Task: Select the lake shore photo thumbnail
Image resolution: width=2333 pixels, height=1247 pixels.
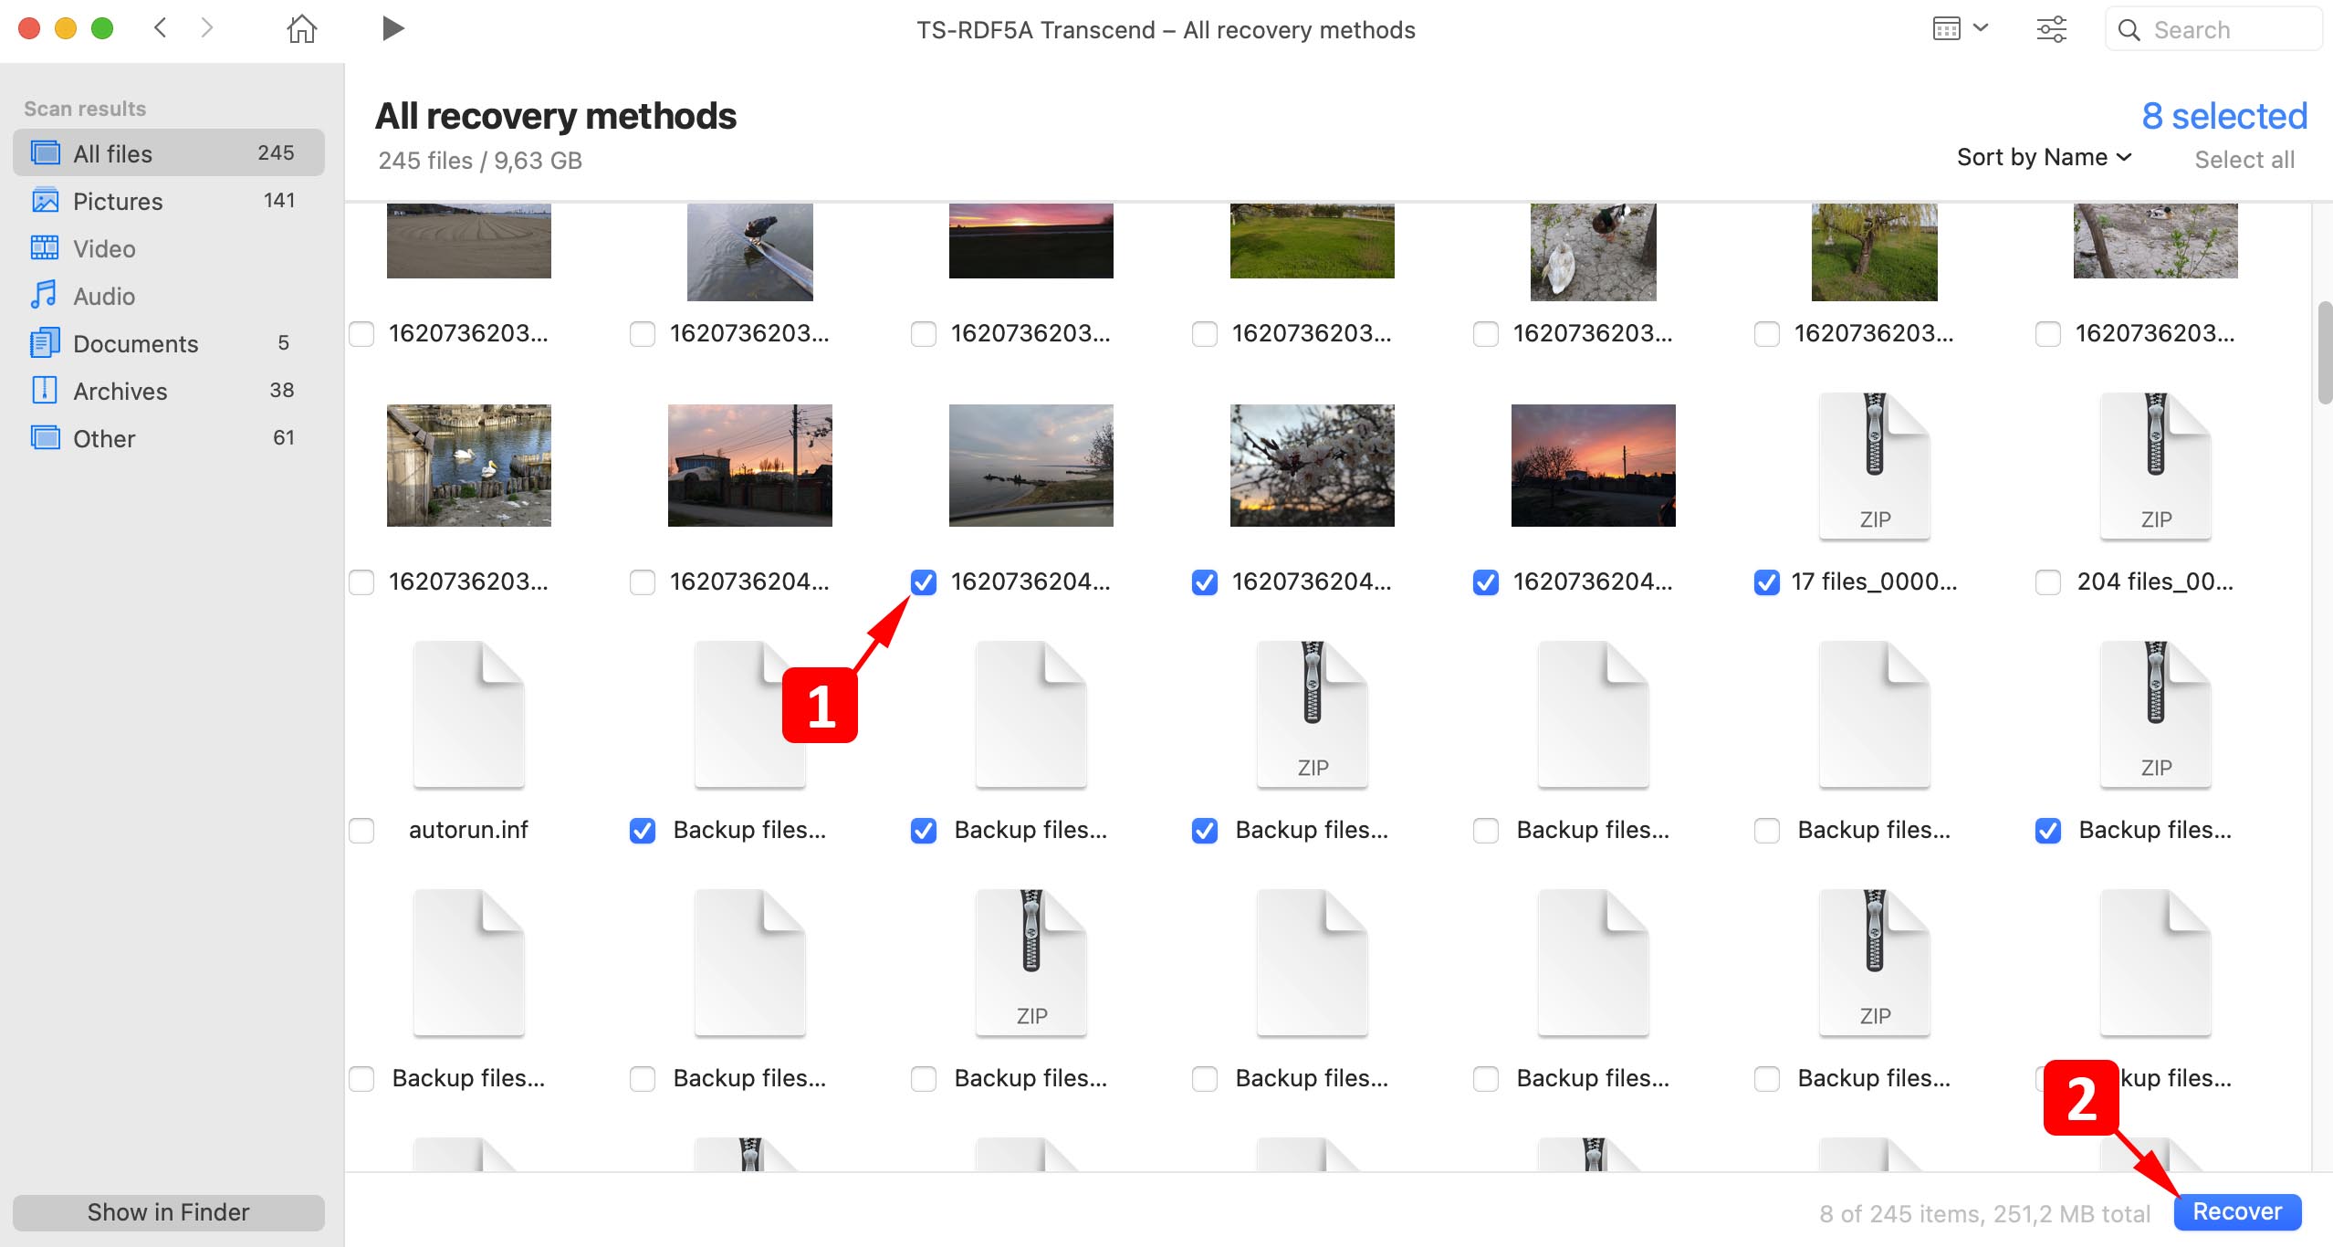Action: (1031, 466)
